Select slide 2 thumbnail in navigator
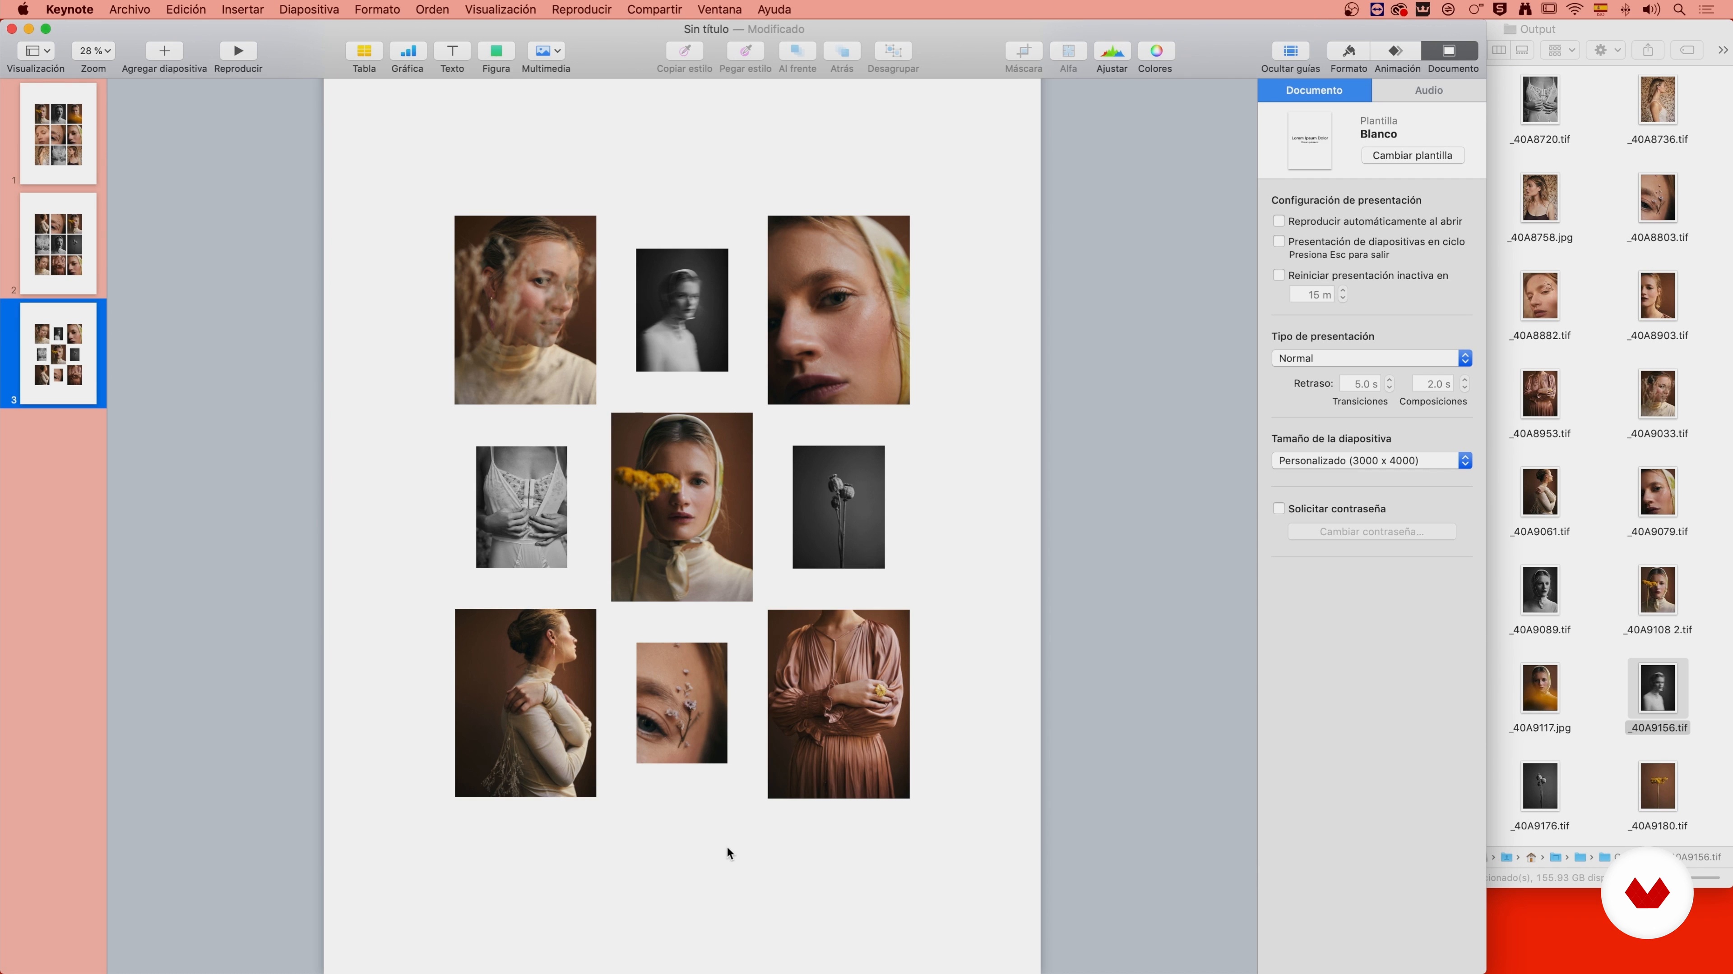Screen dimensions: 1733x974 tap(59, 243)
